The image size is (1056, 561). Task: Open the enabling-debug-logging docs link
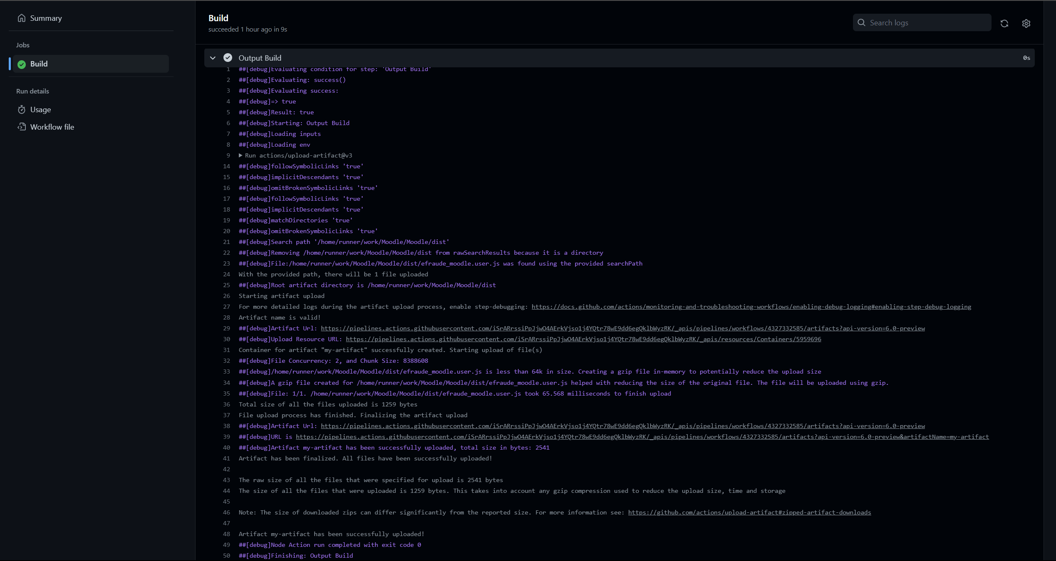(x=751, y=307)
